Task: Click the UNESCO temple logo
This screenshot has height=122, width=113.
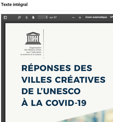Action: pos(33,38)
